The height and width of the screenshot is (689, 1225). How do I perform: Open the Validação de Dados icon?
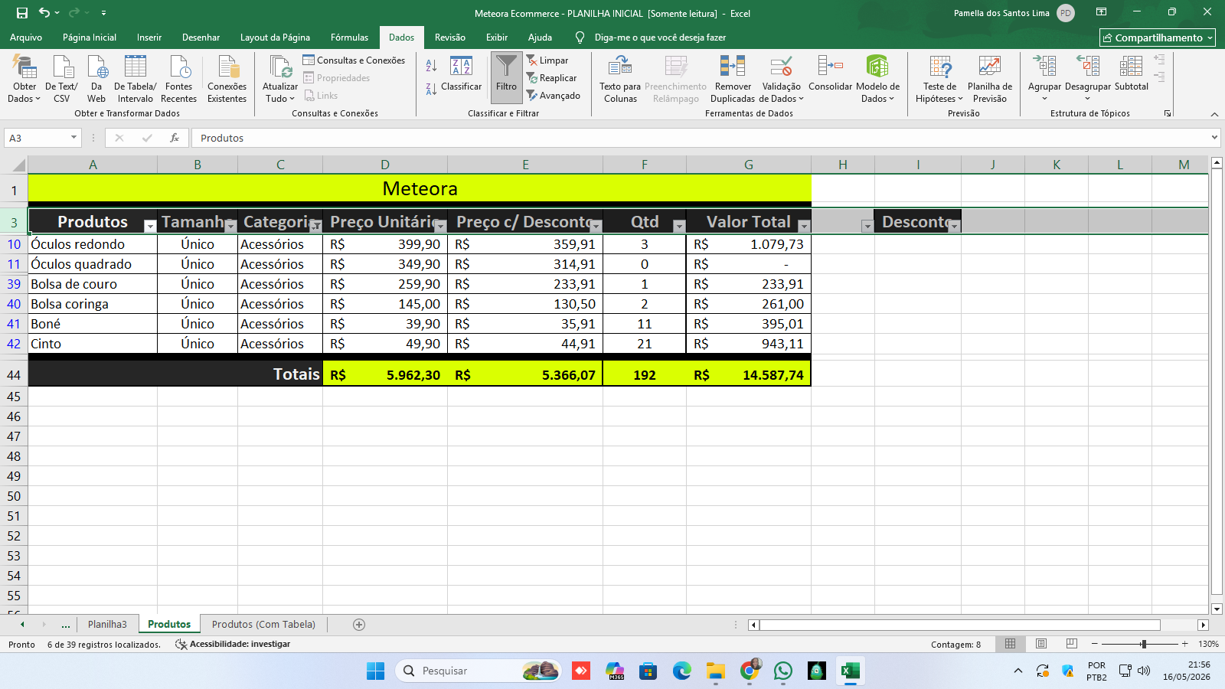781,67
